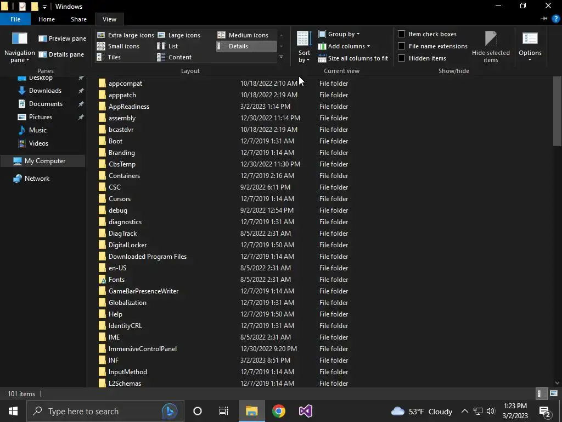Open the Quick Access Toolbar customize arrow
The image size is (562, 422).
tap(44, 7)
